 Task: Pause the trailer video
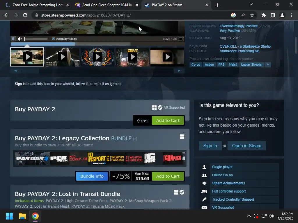[x=13, y=39]
